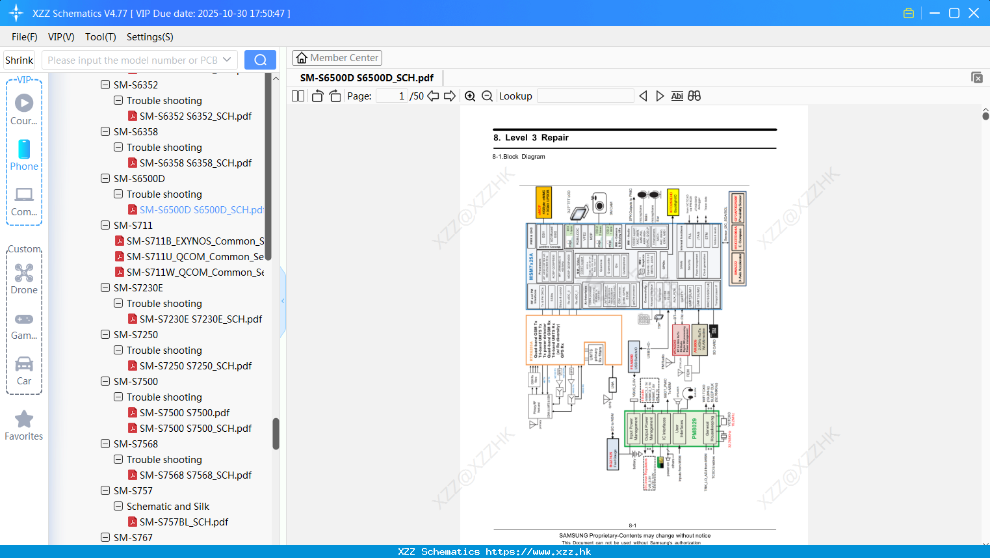The image size is (990, 558).
Task: Open Favorites in the sidebar
Action: pyautogui.click(x=24, y=426)
